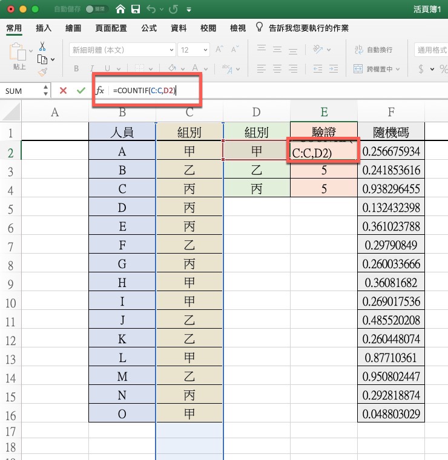The image size is (448, 460).
Task: Toggle the AutoSave switch
Action: [x=94, y=10]
